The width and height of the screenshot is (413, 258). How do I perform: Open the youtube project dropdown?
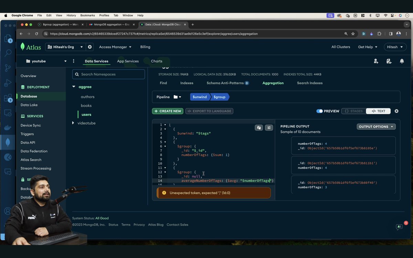click(46, 61)
